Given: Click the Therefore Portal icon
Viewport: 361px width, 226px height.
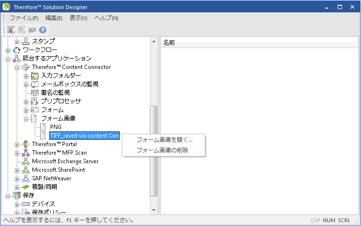Looking at the screenshot, I should coord(26,144).
